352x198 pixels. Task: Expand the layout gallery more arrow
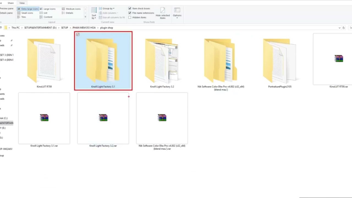pyautogui.click(x=85, y=17)
